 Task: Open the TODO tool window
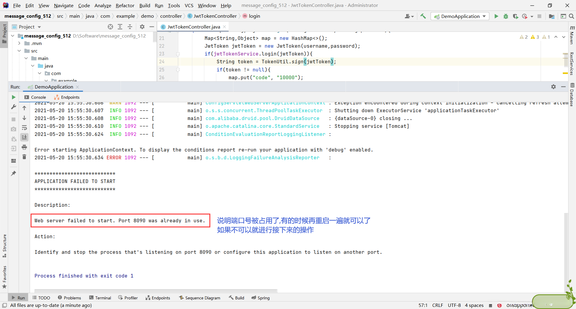pyautogui.click(x=41, y=298)
